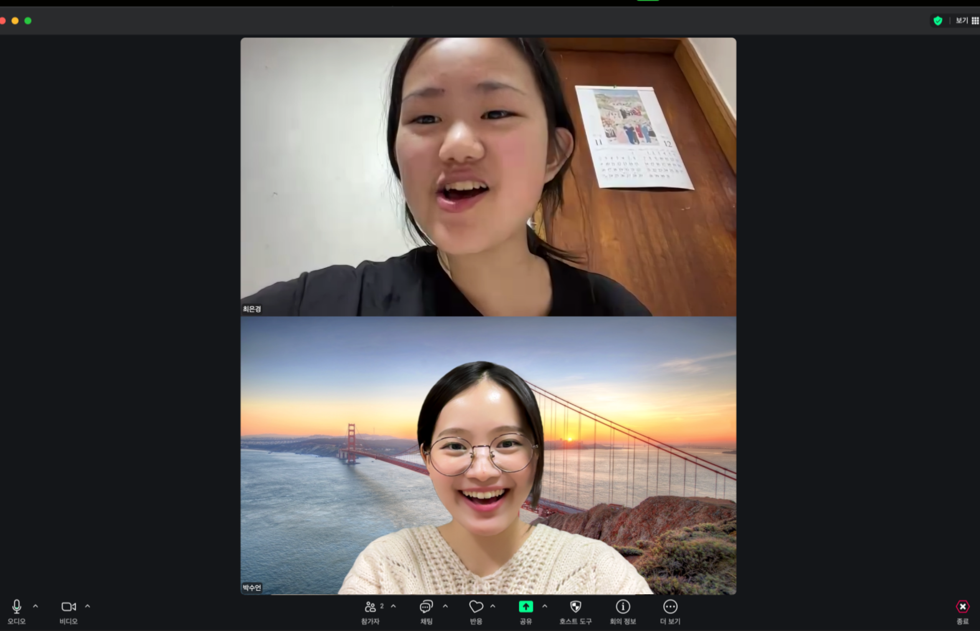This screenshot has width=980, height=631.
Task: Select 박수언's video tile
Action: [488, 455]
